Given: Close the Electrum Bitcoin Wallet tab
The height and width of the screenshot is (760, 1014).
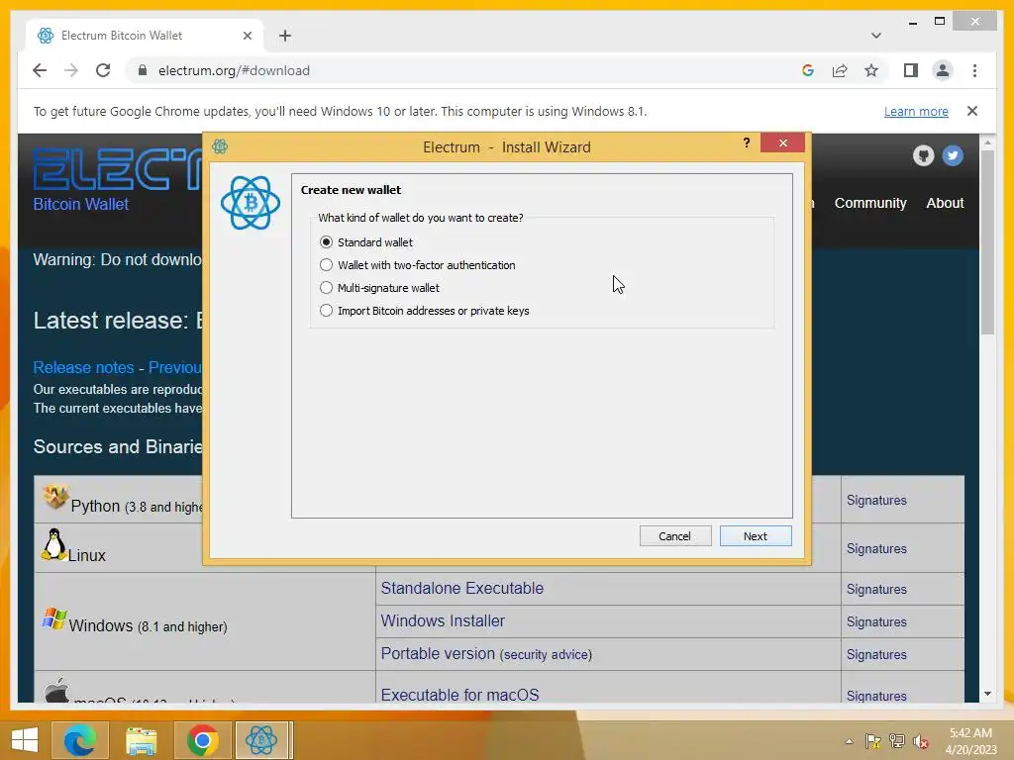Looking at the screenshot, I should pyautogui.click(x=247, y=36).
